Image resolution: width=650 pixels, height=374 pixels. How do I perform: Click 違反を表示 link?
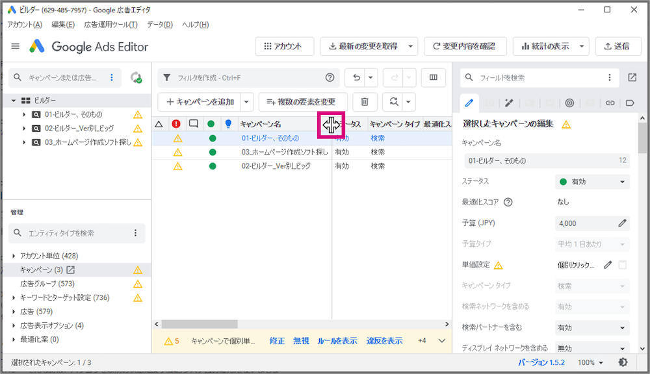tap(384, 341)
